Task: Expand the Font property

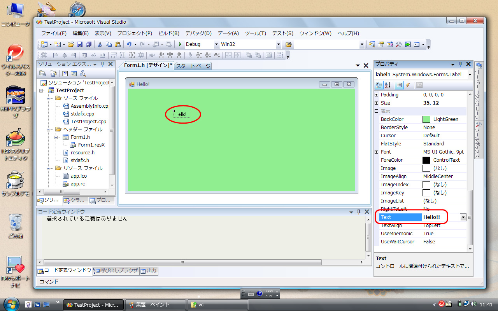Action: 376,152
